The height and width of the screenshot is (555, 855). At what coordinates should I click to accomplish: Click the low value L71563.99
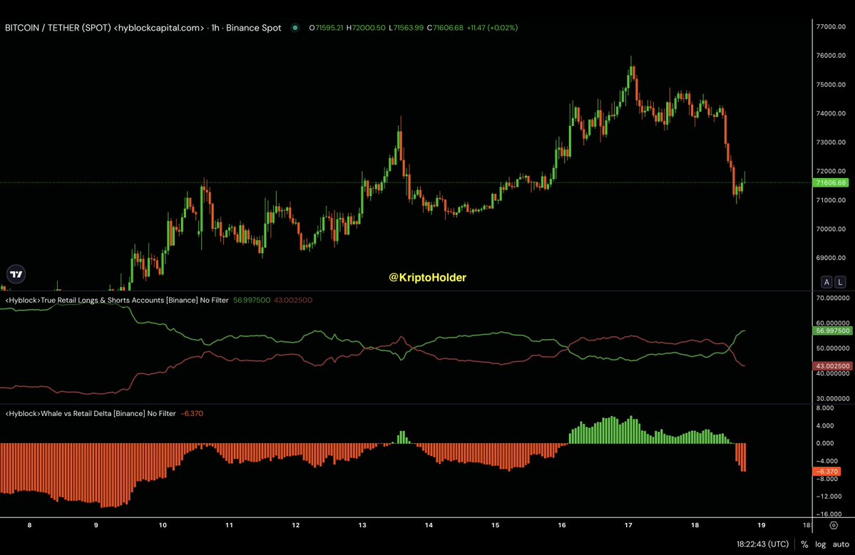click(406, 28)
